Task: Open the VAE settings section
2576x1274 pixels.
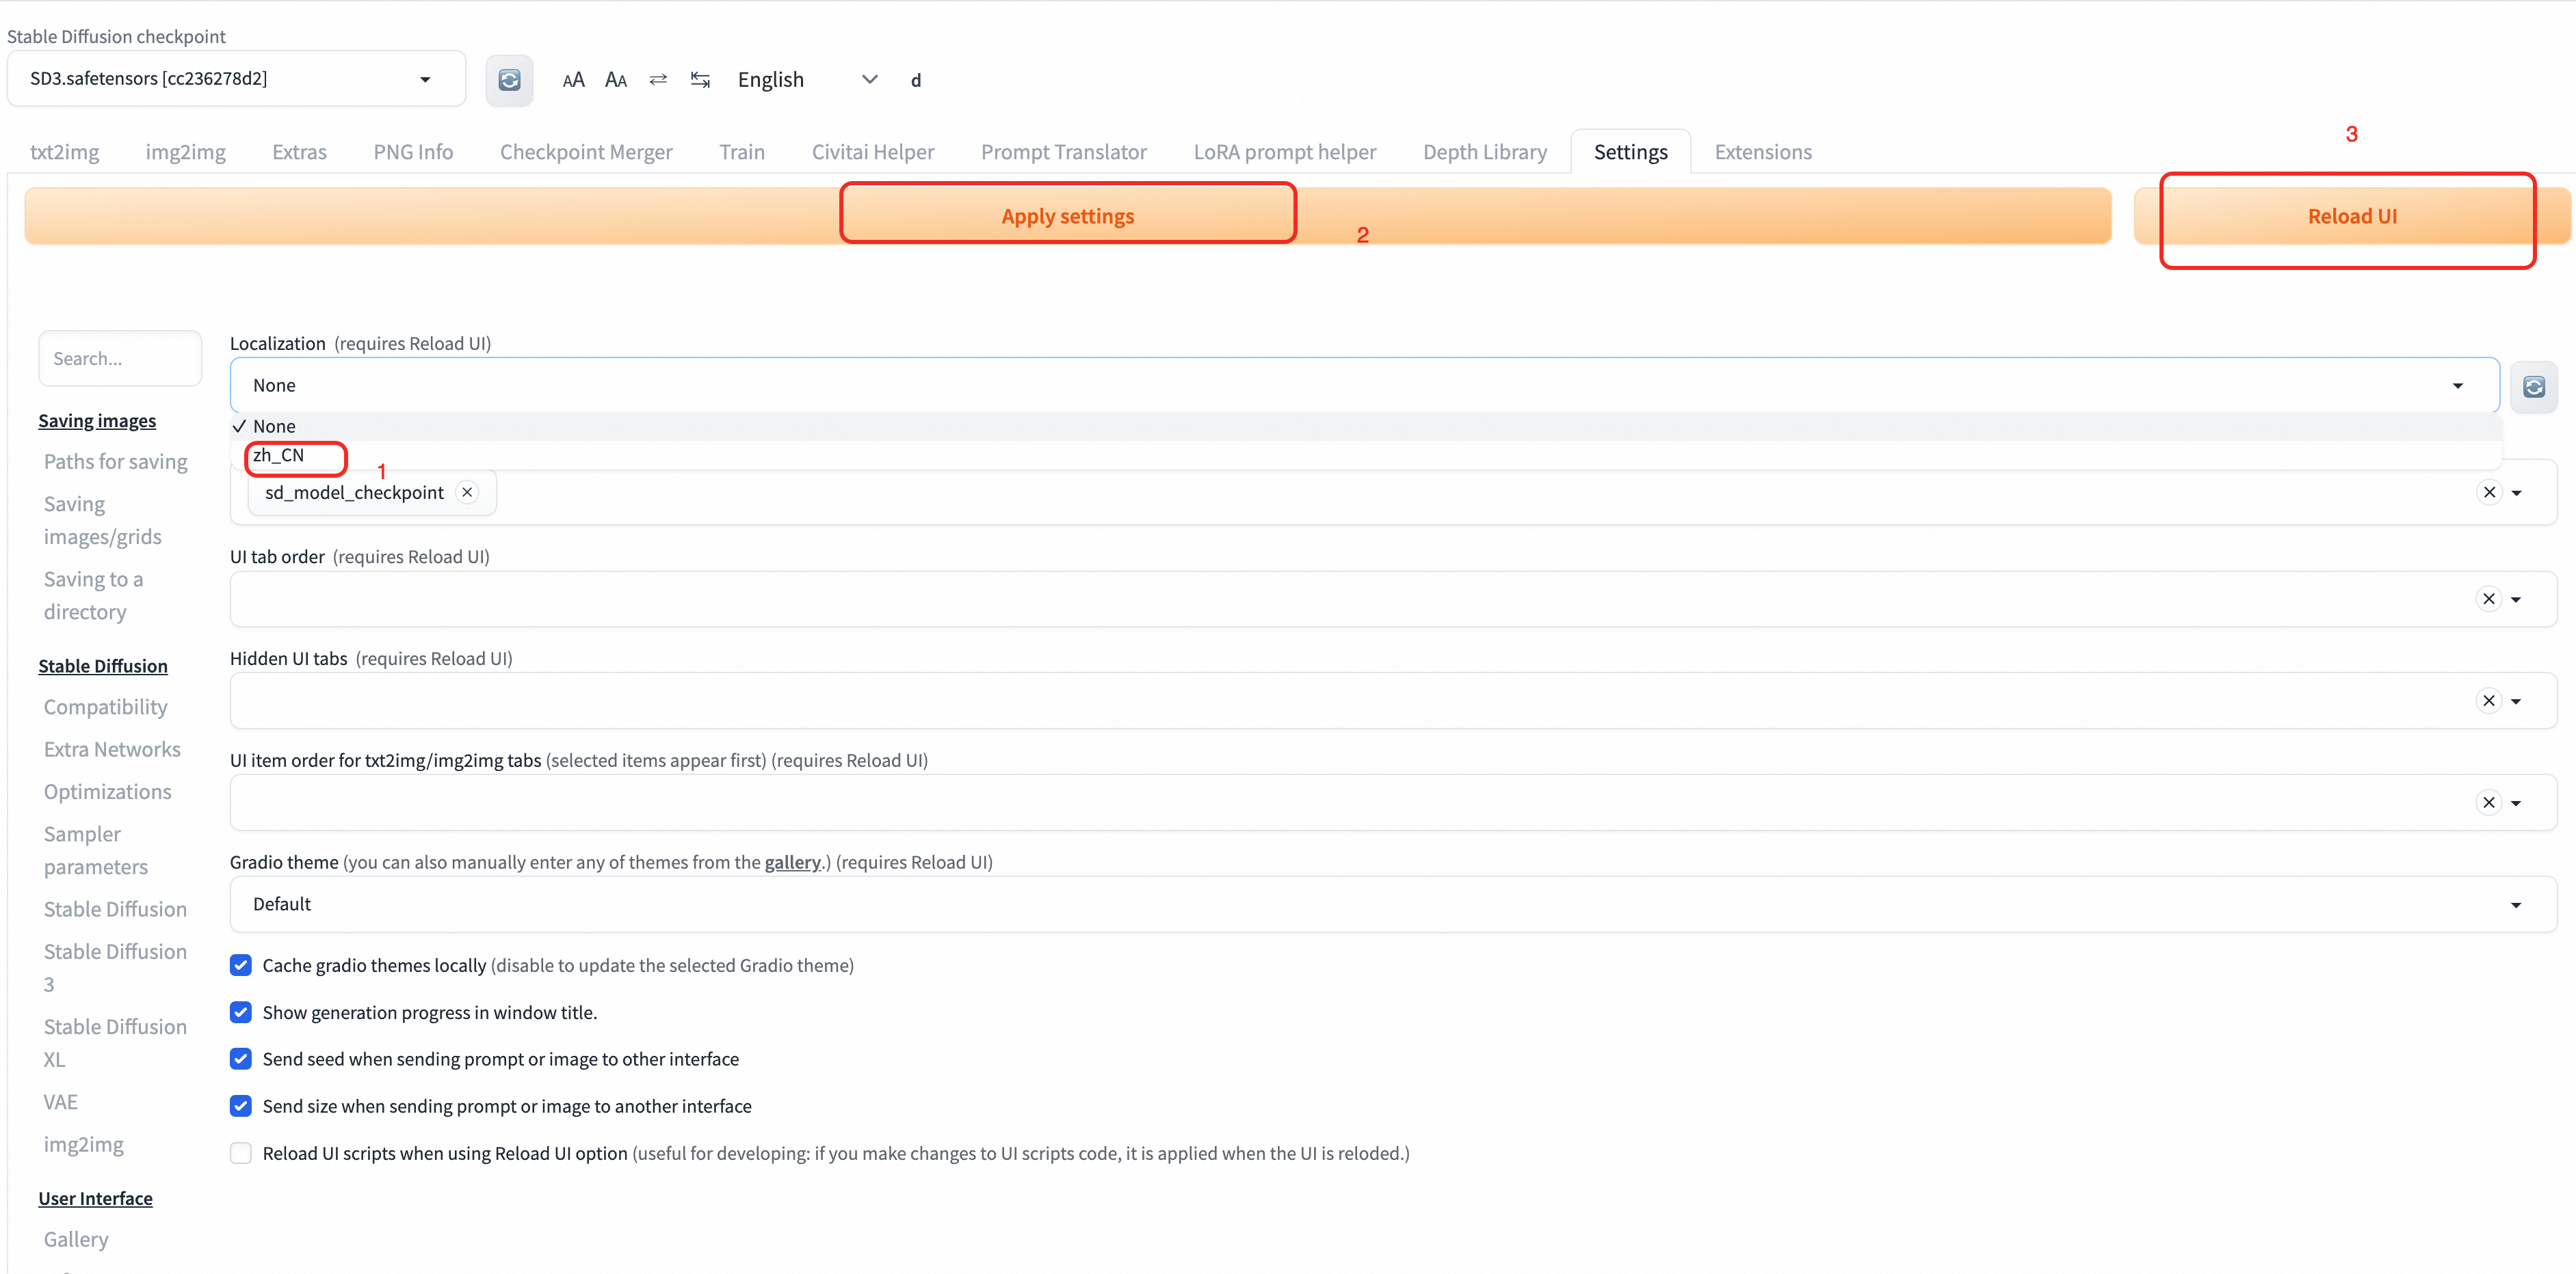Action: point(61,1102)
